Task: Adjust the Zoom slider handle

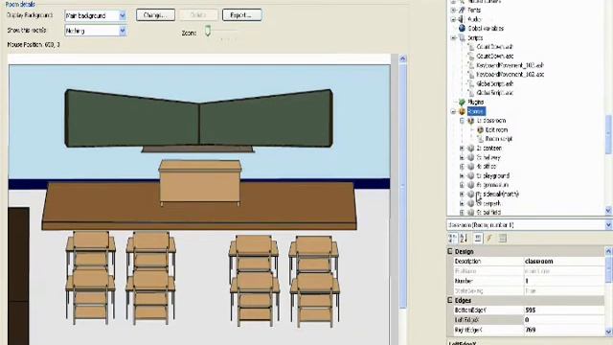Action: (x=208, y=31)
